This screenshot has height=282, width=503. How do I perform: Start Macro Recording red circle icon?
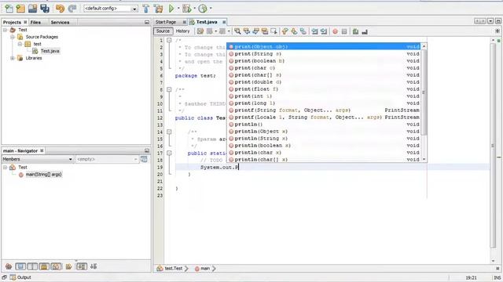click(336, 31)
